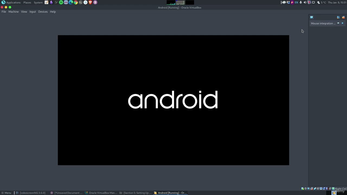Dismiss the Mouse integration notification

(342, 23)
